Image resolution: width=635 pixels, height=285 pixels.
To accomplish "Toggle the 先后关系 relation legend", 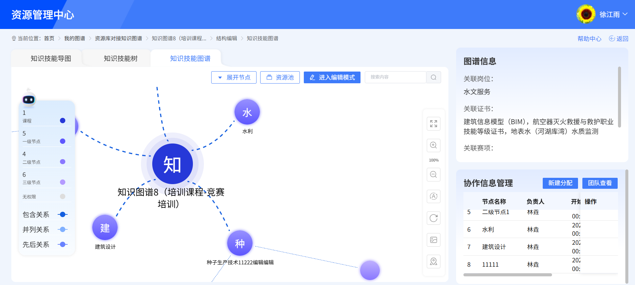I will point(62,244).
